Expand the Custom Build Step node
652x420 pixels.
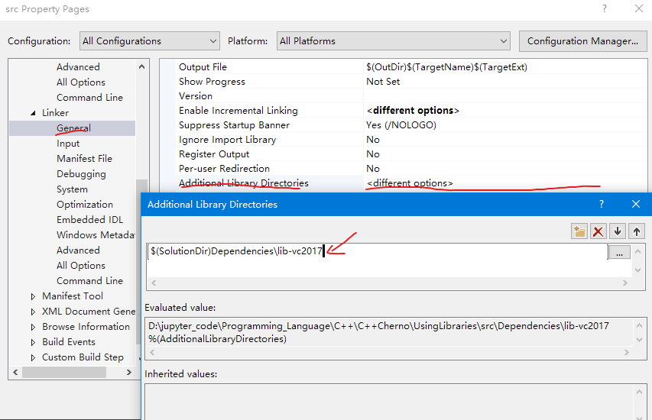33,357
